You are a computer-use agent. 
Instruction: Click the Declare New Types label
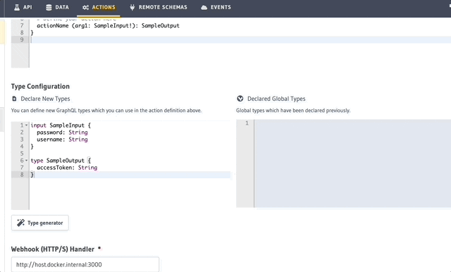pos(45,99)
